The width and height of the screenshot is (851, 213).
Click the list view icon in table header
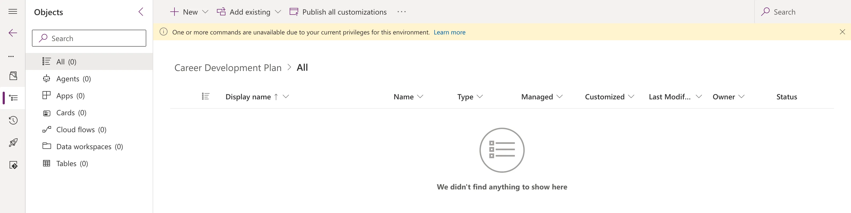(x=206, y=96)
